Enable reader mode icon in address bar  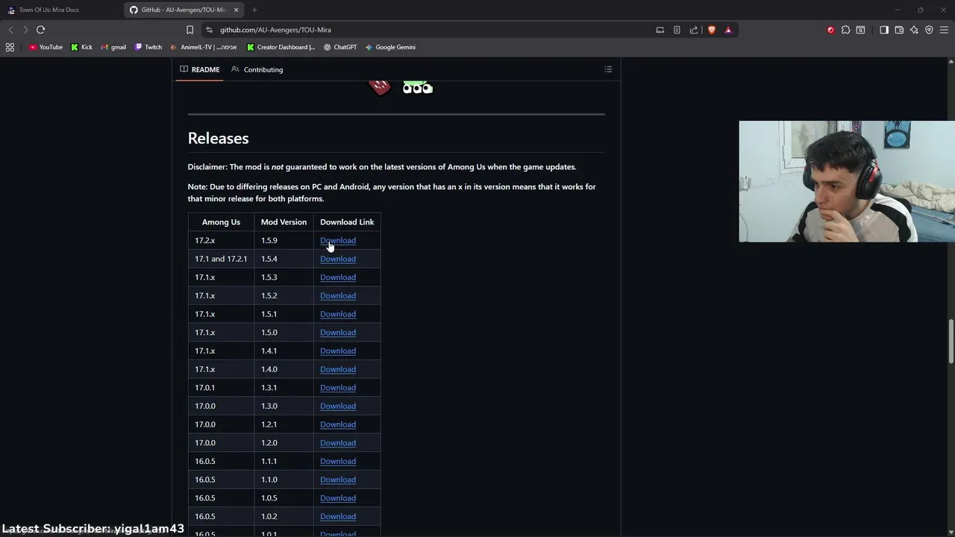pos(677,30)
